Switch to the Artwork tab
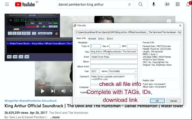Screen dimensions: 192x120 click(92, 39)
